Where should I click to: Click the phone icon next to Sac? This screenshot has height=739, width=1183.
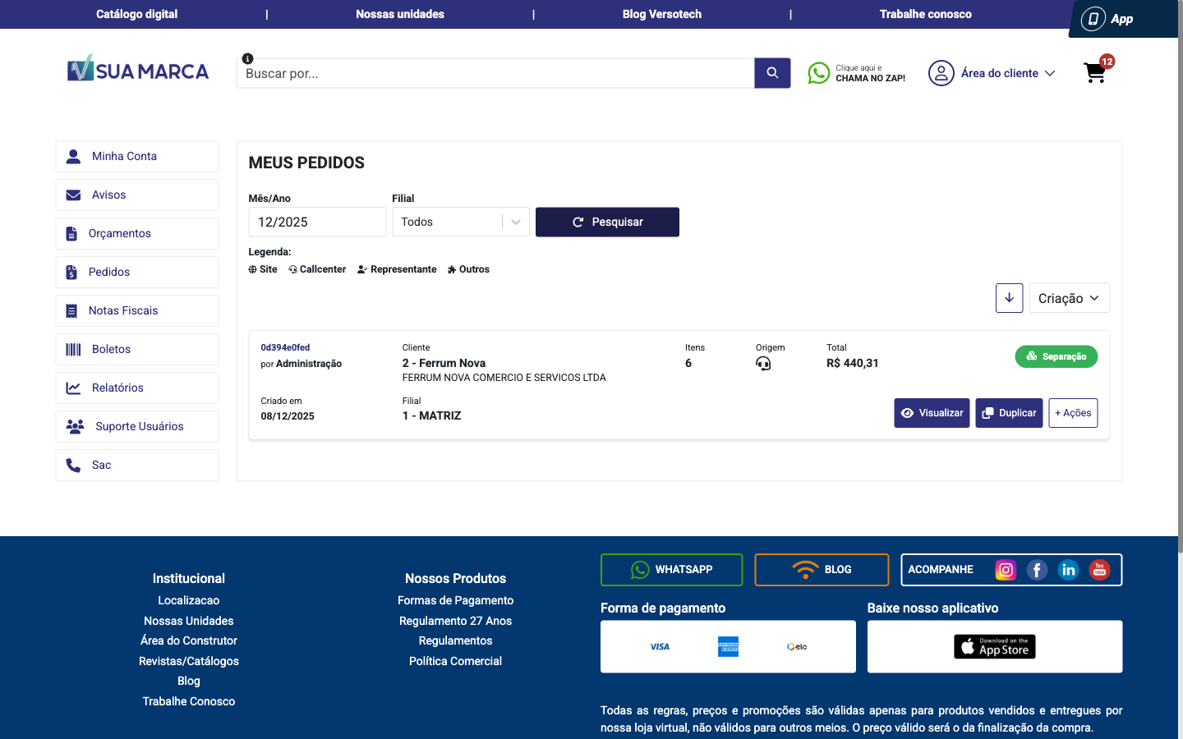point(71,465)
